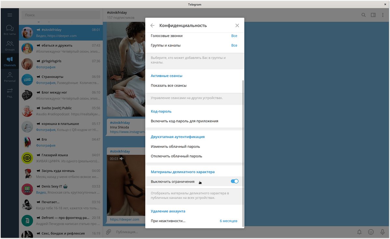
Task: Unmute the video with speaker icon
Action: pos(122,158)
